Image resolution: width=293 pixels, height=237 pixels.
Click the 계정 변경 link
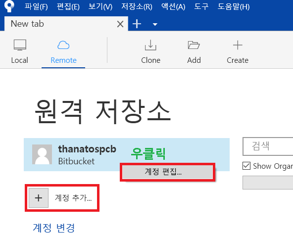point(54,228)
